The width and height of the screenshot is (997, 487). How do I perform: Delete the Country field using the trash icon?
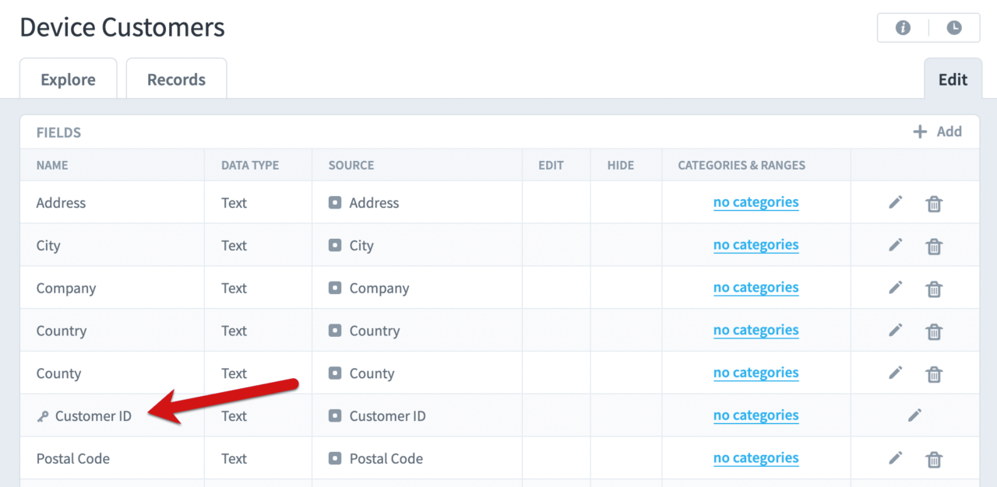coord(934,331)
